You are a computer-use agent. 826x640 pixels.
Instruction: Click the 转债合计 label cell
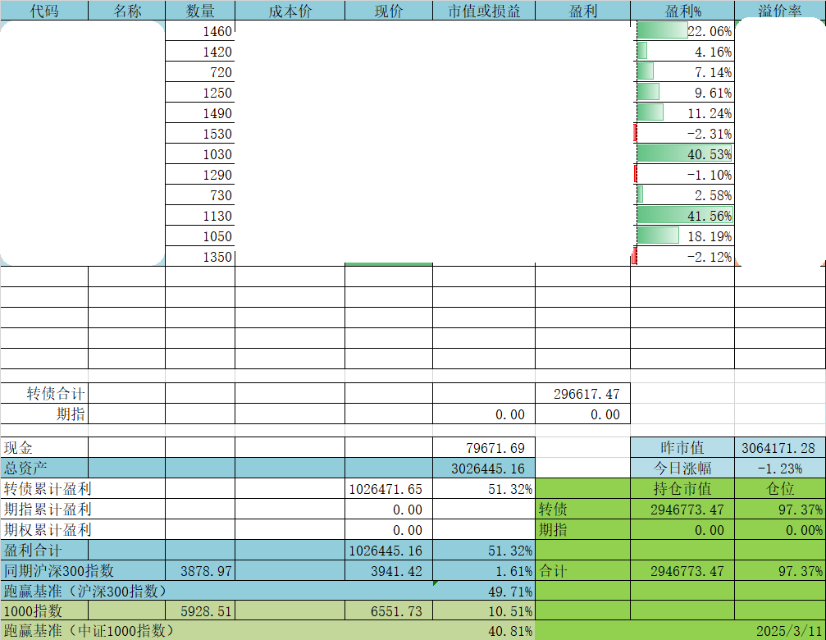click(44, 393)
